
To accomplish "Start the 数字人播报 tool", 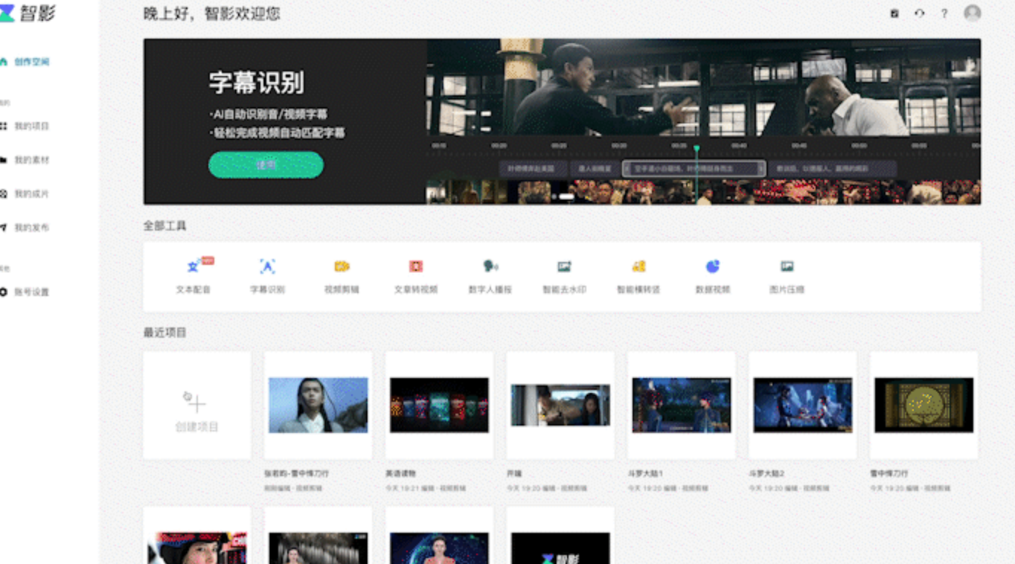I will 490,276.
